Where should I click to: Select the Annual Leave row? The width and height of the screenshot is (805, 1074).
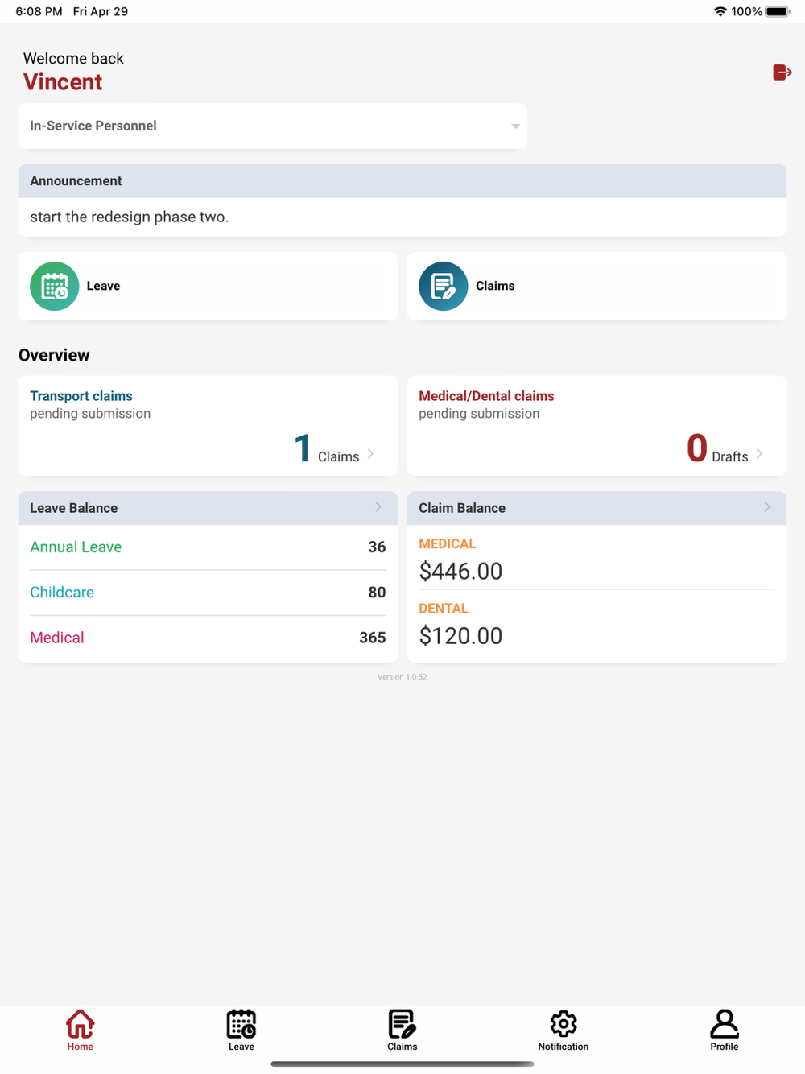[x=208, y=547]
